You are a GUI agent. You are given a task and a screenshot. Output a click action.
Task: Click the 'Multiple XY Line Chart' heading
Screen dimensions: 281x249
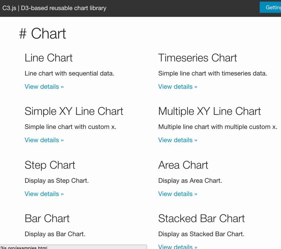pyautogui.click(x=210, y=111)
